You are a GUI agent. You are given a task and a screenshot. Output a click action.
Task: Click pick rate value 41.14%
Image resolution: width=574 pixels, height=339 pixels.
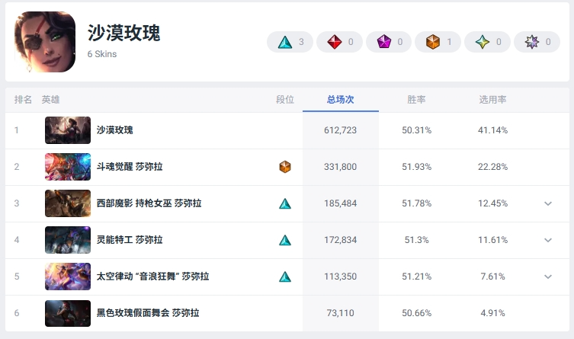click(x=492, y=130)
